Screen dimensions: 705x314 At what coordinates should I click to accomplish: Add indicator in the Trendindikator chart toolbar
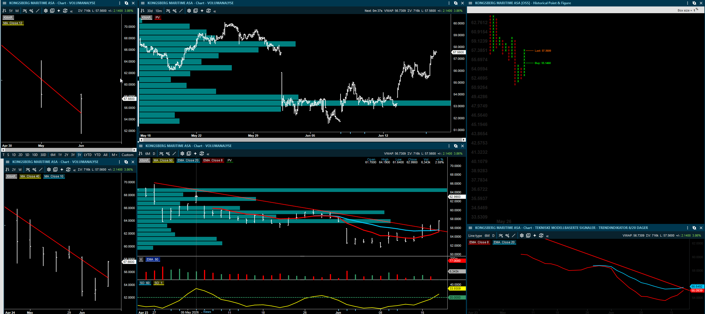coord(501,235)
